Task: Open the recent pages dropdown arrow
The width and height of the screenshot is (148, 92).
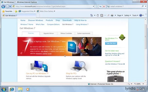Action: [x=10, y=7]
